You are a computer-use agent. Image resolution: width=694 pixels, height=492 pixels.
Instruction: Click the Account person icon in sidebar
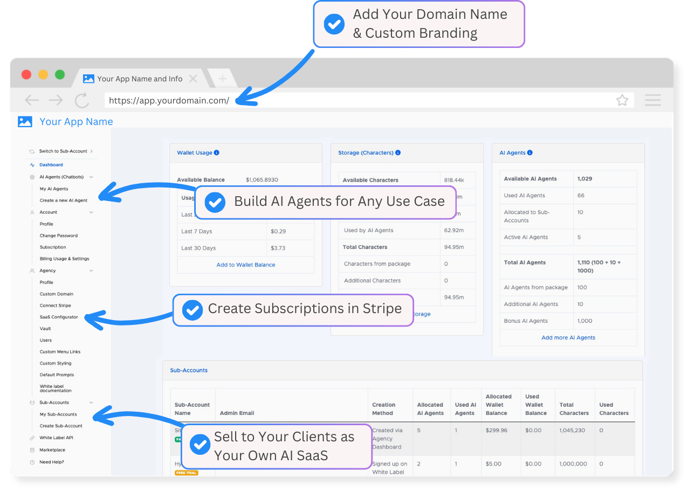pos(32,212)
